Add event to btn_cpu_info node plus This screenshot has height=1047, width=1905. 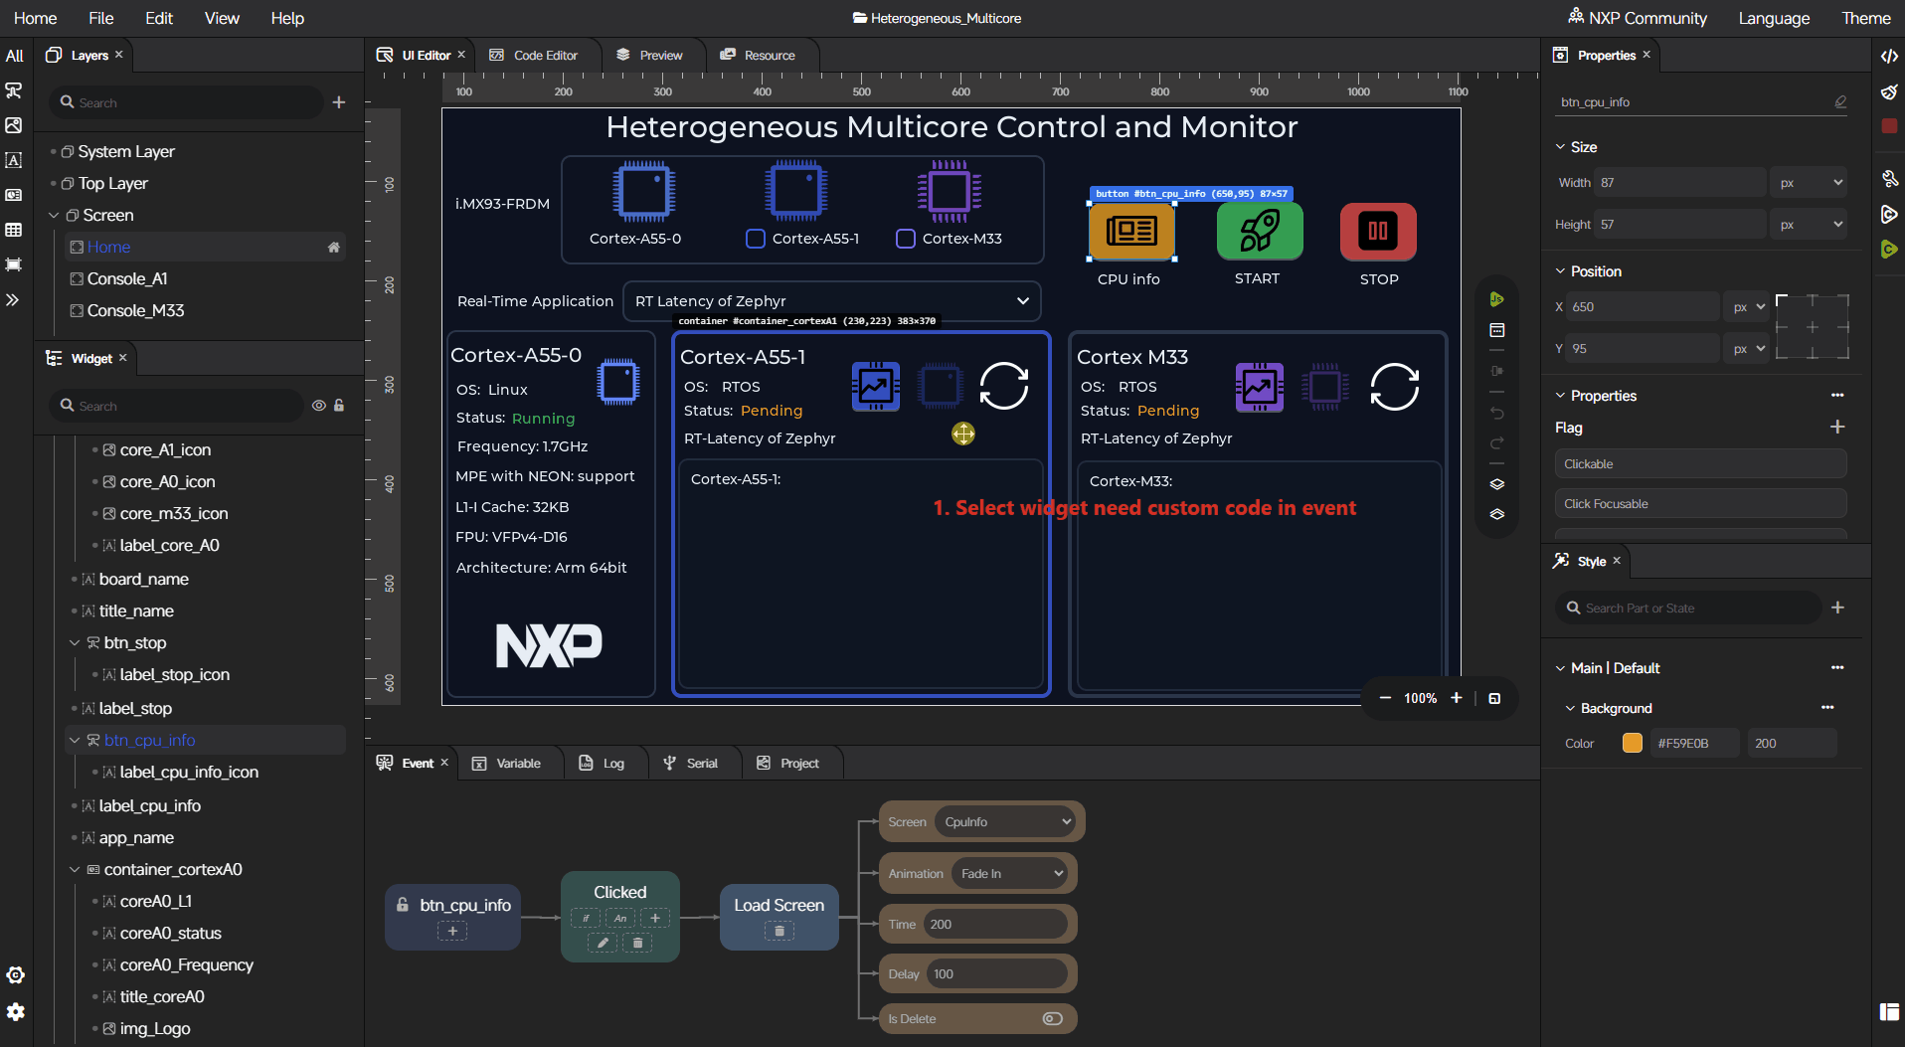point(452,931)
